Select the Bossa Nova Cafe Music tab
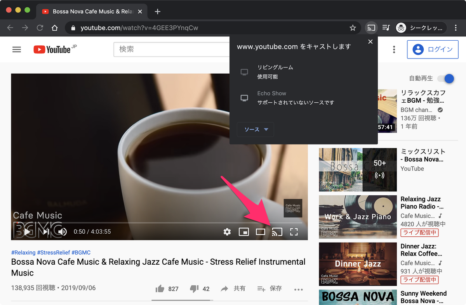The width and height of the screenshot is (466, 305). (91, 11)
